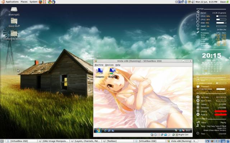Image resolution: width=230 pixels, height=143 pixels.
Task: Launch Thunderbird from the top panel
Action: [x=54, y=2]
